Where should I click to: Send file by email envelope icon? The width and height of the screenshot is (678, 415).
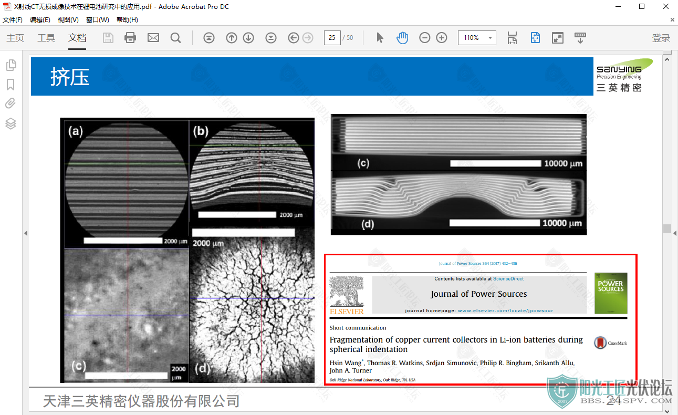pos(153,38)
